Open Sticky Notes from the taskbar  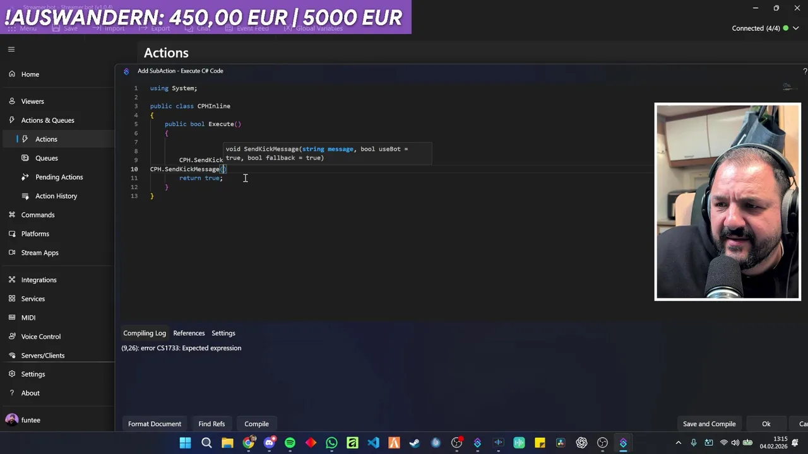pyautogui.click(x=540, y=443)
